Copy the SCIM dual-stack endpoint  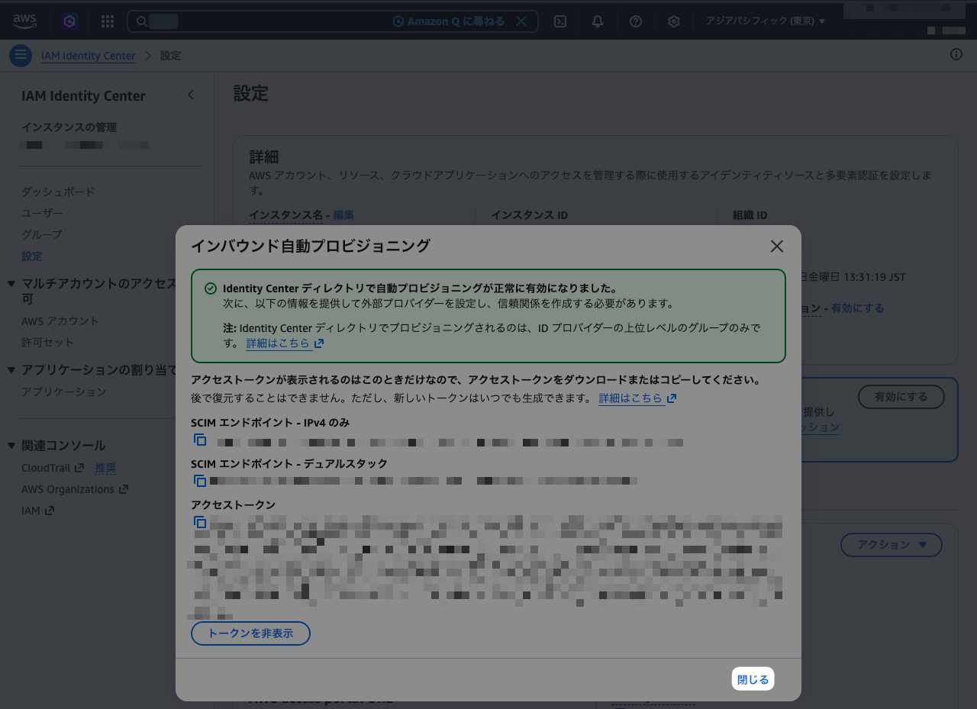(x=200, y=481)
